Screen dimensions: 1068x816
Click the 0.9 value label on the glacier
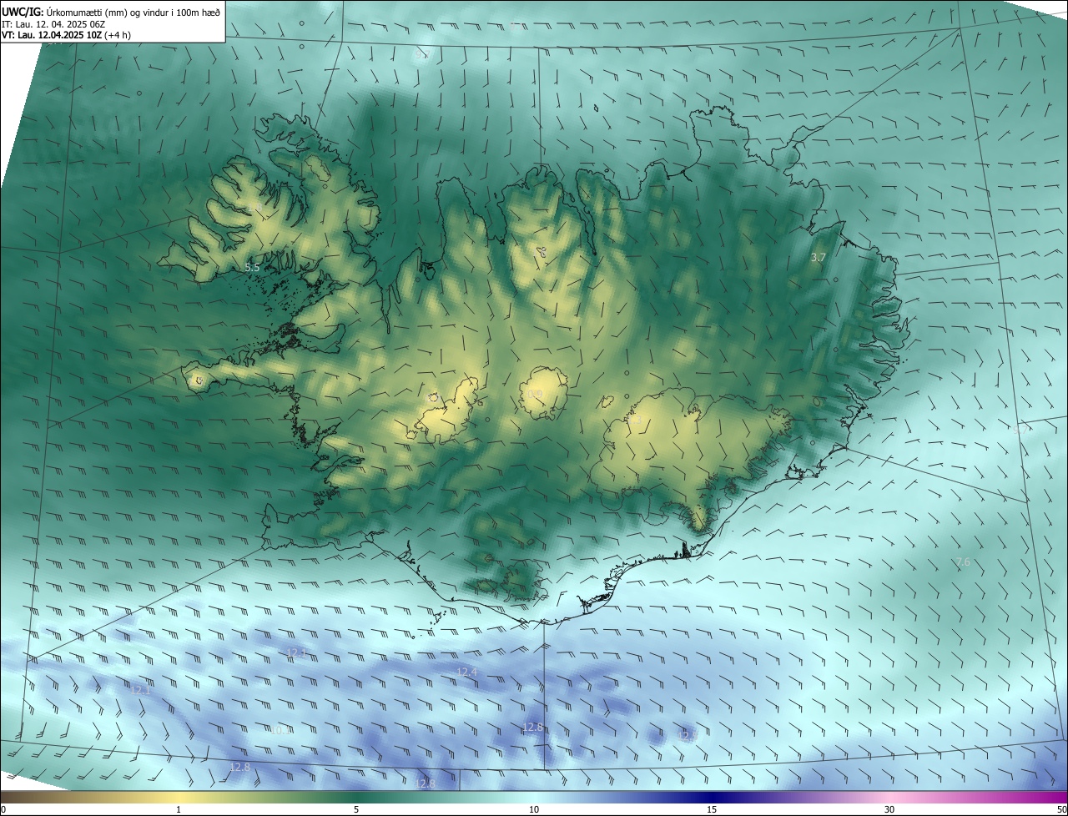click(x=535, y=394)
